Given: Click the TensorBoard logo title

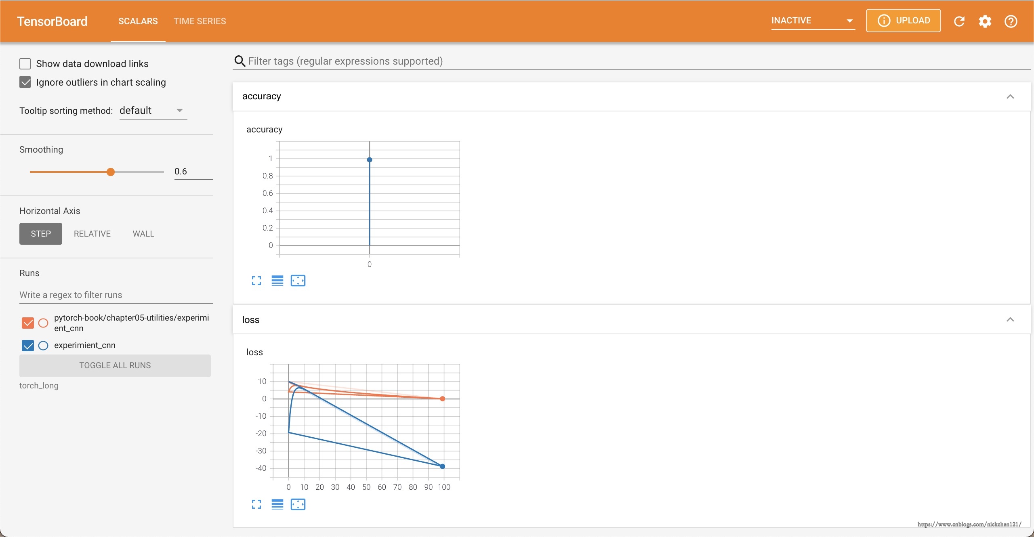Looking at the screenshot, I should pos(52,21).
